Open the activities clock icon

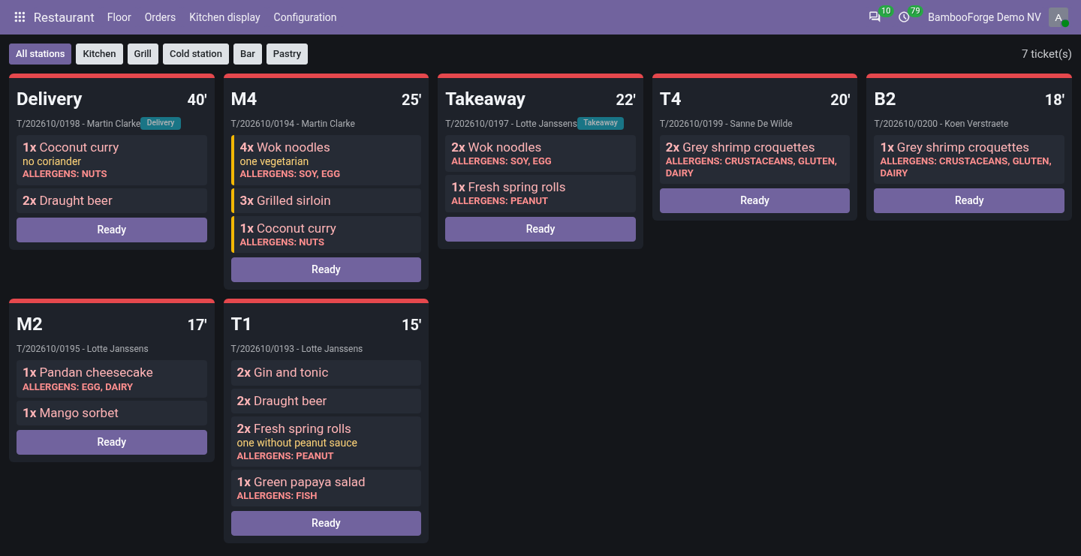tap(904, 17)
